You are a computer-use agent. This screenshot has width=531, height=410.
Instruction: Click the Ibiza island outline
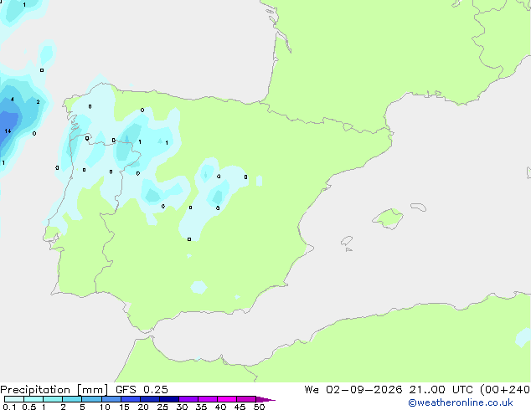point(347,241)
